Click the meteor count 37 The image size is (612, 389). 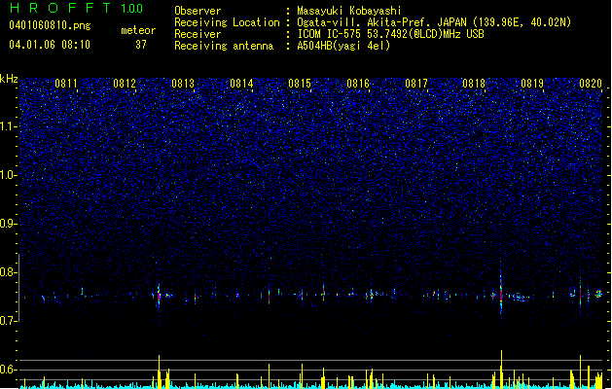pos(141,45)
